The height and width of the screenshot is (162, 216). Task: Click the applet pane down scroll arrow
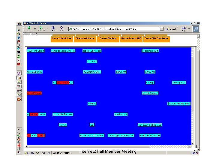[193, 144]
